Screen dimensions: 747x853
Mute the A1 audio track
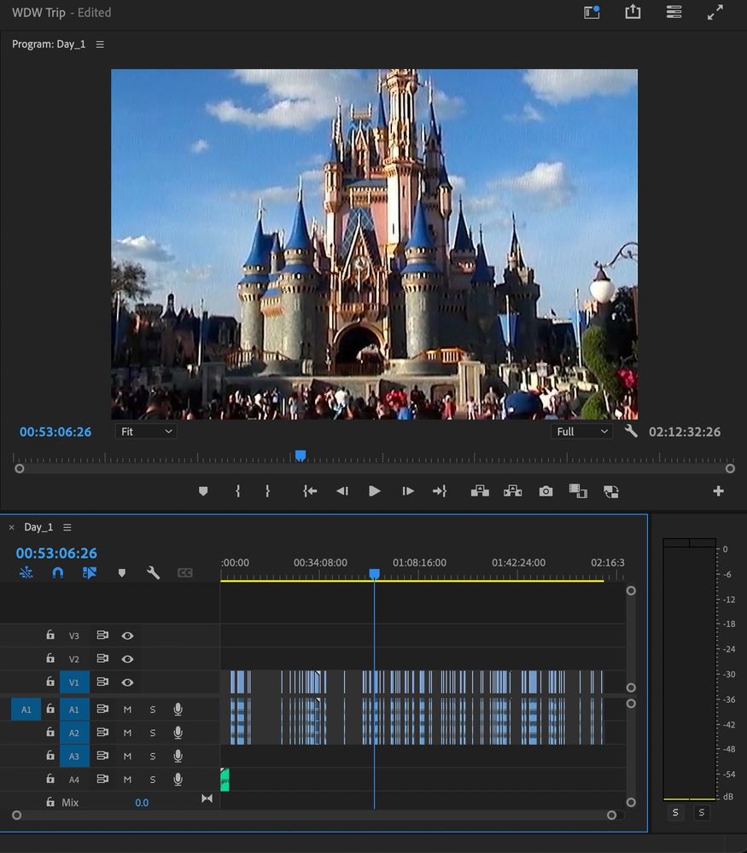pyautogui.click(x=127, y=710)
